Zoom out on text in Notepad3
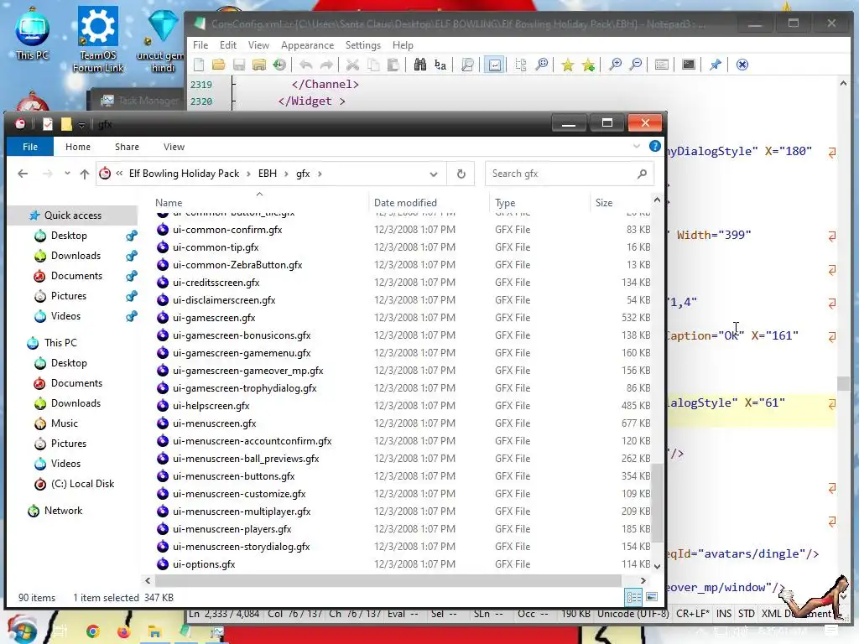The height and width of the screenshot is (644, 859). tap(636, 65)
